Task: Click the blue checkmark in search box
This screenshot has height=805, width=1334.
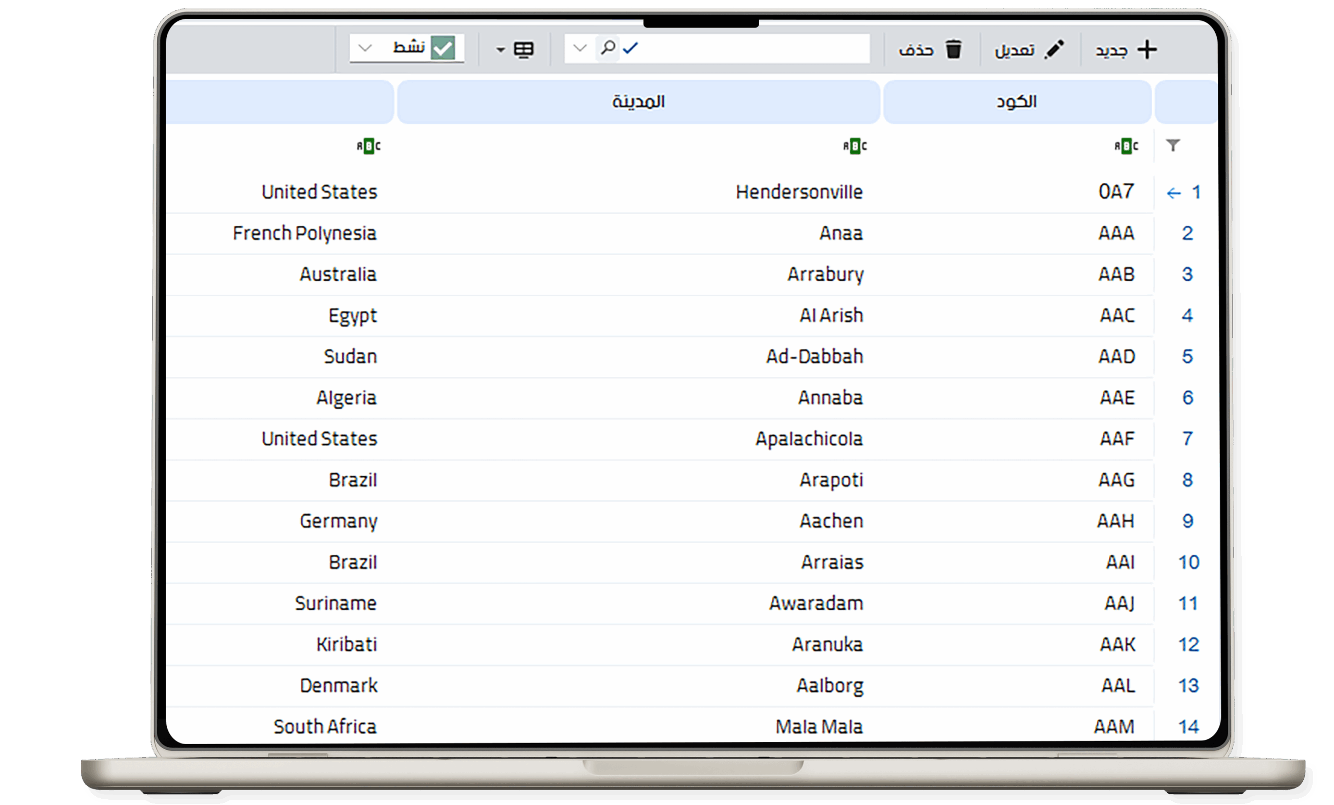Action: pos(631,48)
